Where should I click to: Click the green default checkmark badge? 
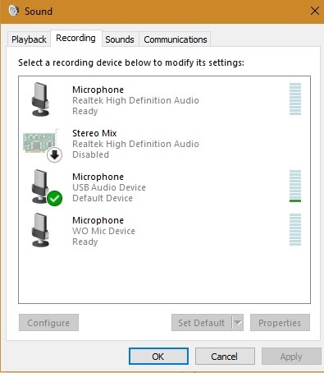tap(54, 198)
